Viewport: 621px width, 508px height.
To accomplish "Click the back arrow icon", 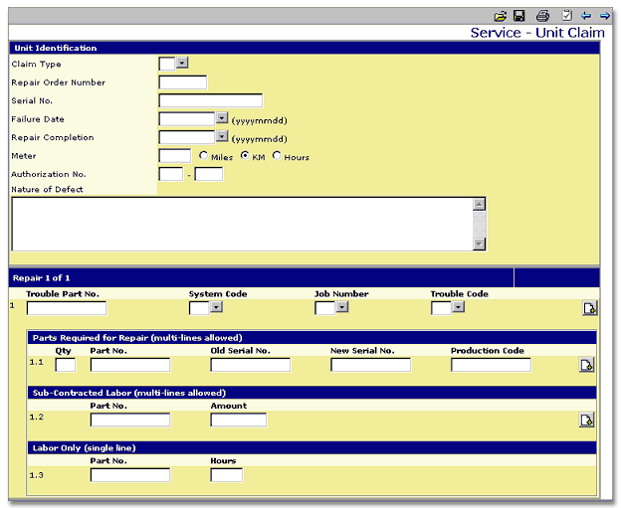I will [x=586, y=16].
